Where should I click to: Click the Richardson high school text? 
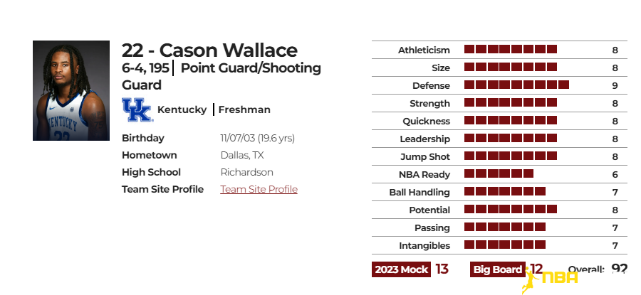[247, 172]
